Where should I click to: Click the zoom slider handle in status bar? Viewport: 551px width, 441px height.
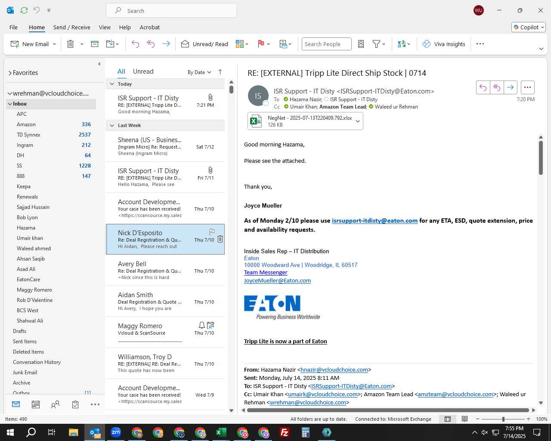(503, 419)
